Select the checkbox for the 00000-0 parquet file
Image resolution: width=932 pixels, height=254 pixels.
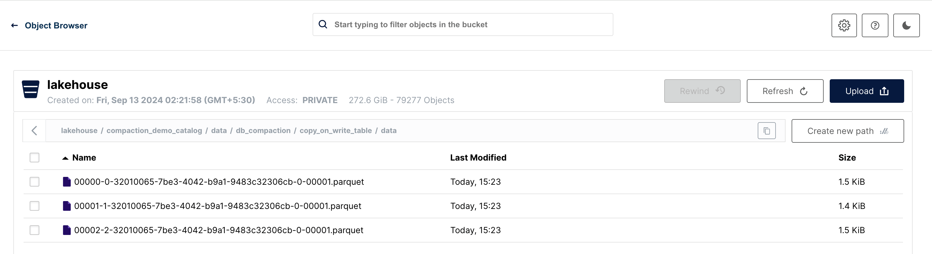tap(34, 182)
